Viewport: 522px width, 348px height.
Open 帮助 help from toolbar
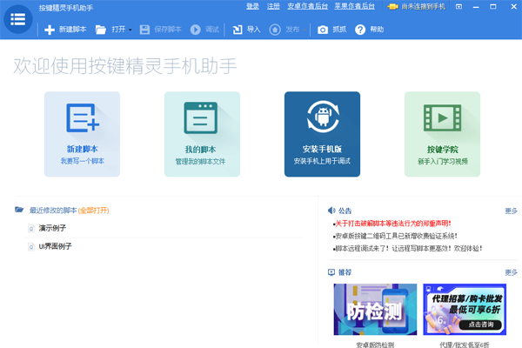tap(369, 30)
